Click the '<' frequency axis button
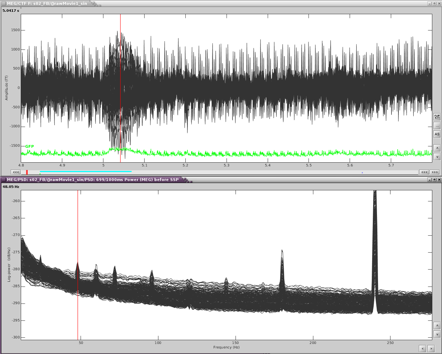The height and width of the screenshot is (354, 442). pyautogui.click(x=422, y=348)
